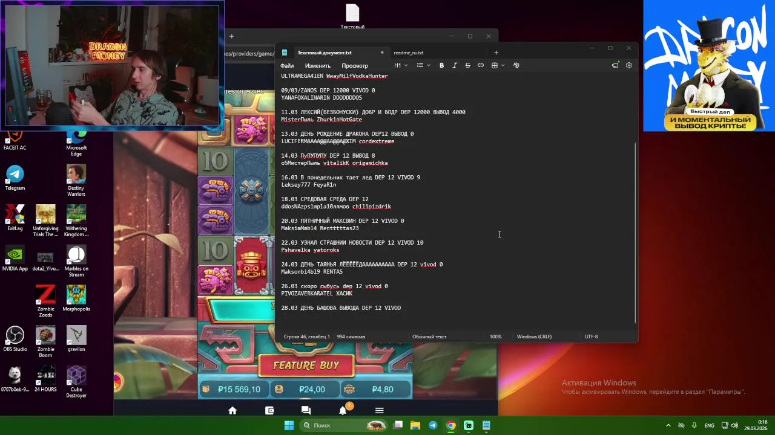Select the Cube Destroyer desktop shortcut
The image size is (775, 435).
76,382
